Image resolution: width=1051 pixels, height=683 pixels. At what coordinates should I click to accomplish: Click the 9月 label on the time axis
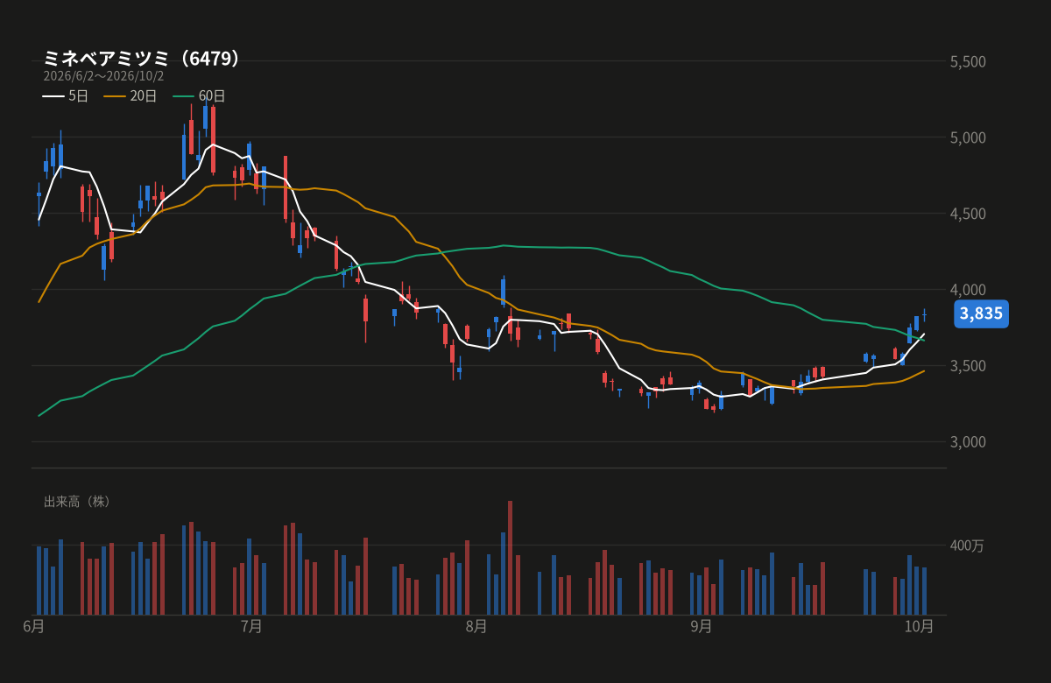tap(702, 626)
